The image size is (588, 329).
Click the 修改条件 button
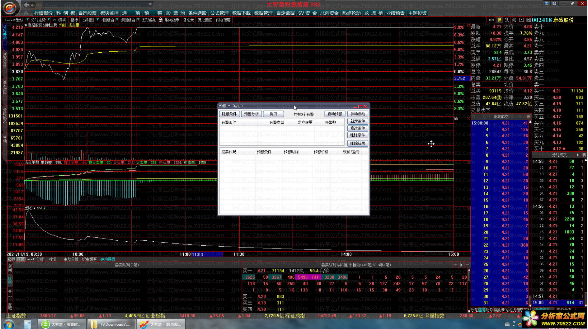pyautogui.click(x=358, y=128)
